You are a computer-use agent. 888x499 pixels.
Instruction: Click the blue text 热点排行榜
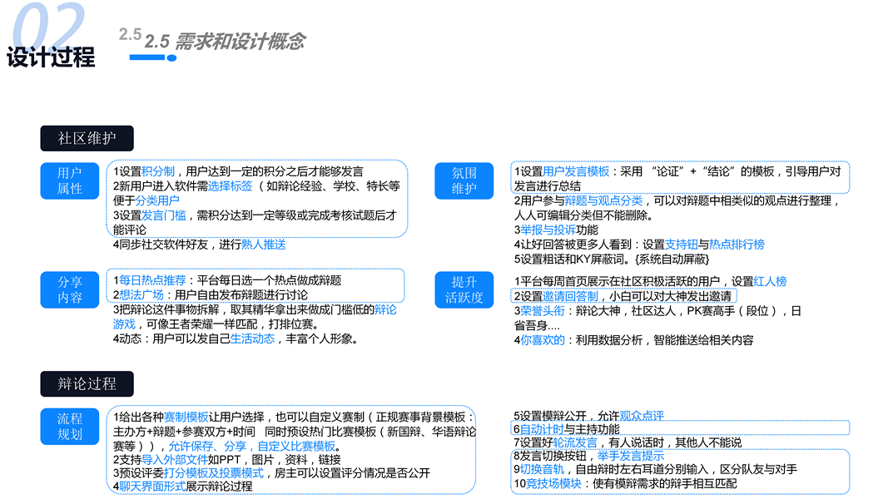[x=737, y=245]
